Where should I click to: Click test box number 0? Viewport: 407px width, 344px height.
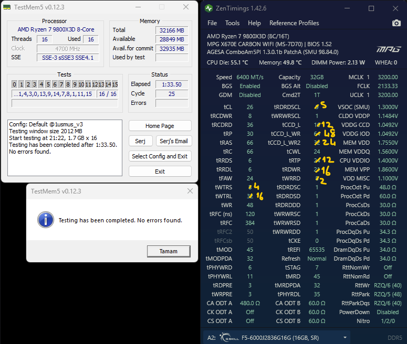pos(15,84)
